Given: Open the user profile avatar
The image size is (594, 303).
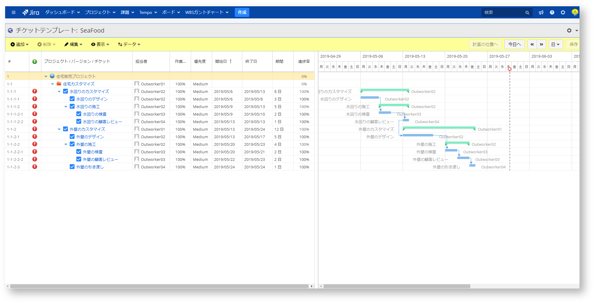Looking at the screenshot, I should [575, 12].
